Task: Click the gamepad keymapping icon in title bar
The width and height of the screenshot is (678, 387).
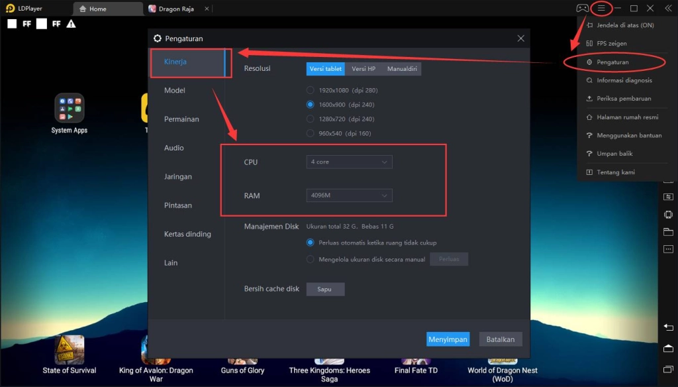Action: pyautogui.click(x=582, y=8)
